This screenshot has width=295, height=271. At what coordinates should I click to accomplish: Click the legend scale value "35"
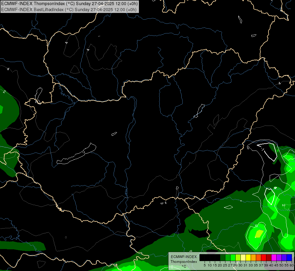[x=256, y=265]
